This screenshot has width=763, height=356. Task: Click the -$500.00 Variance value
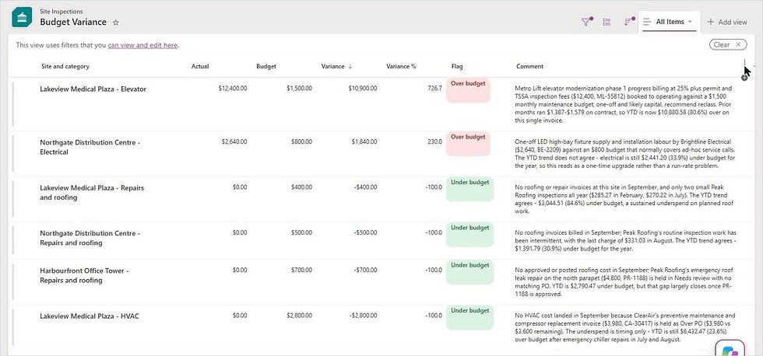pos(366,232)
